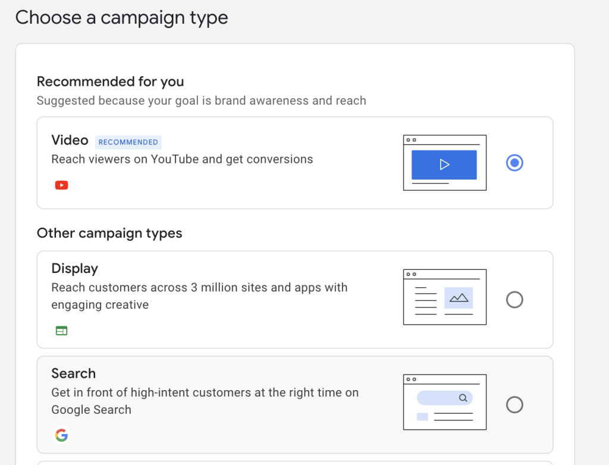Click the Other campaign types heading
Screen dimensions: 609x465
pos(109,233)
